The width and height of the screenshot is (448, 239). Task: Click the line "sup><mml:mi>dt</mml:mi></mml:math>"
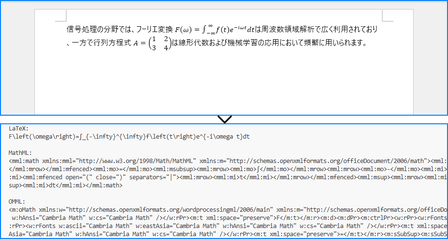tap(66, 185)
